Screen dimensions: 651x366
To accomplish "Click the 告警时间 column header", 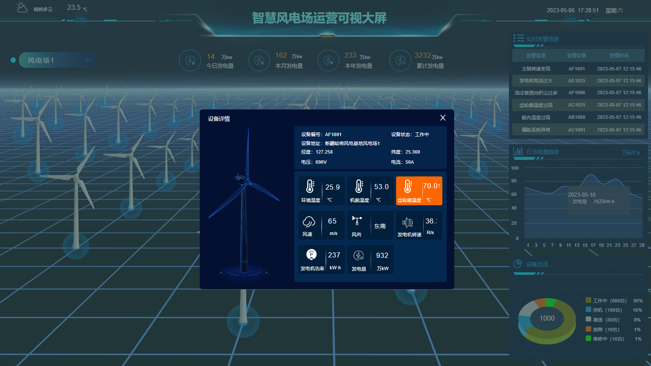I will point(619,56).
